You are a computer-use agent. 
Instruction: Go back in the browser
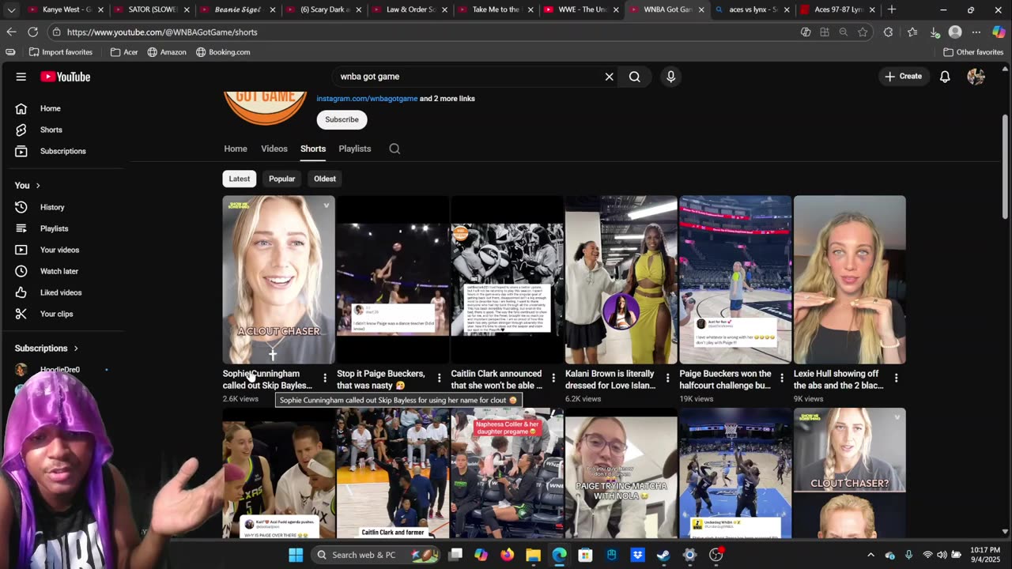(x=11, y=32)
